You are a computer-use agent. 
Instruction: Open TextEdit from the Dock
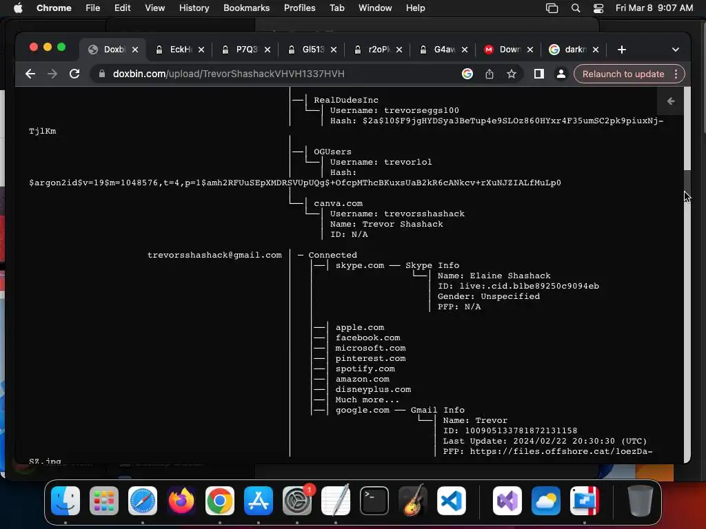(336, 500)
